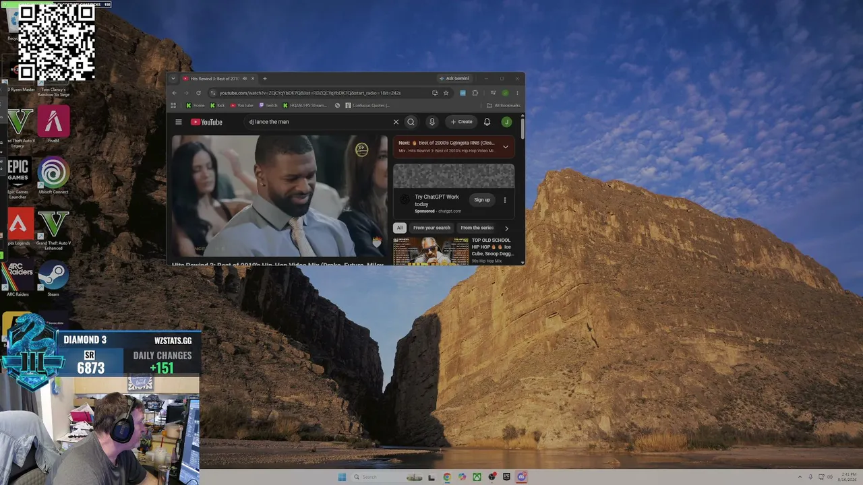Click the browser forward arrow
863x485 pixels.
[x=186, y=93]
